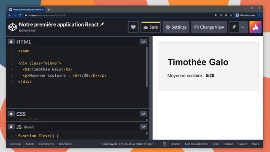This screenshot has width=270, height=152.
Task: Open a new browser tab
Action: pos(49,10)
